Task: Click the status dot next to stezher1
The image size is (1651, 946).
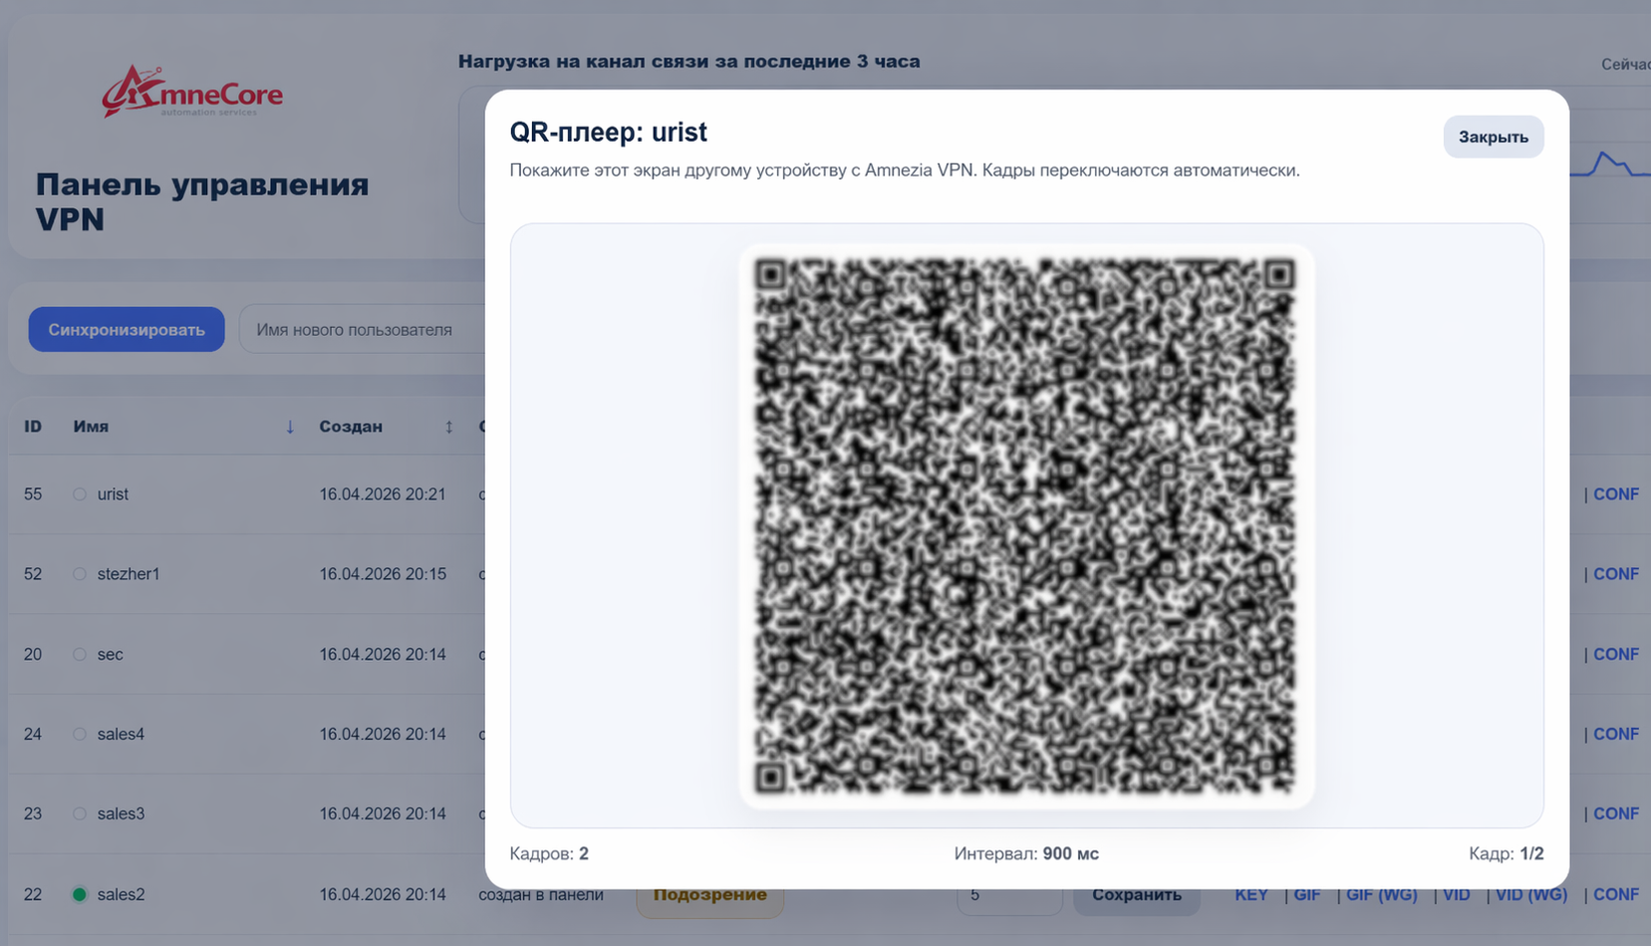Action: tap(80, 574)
